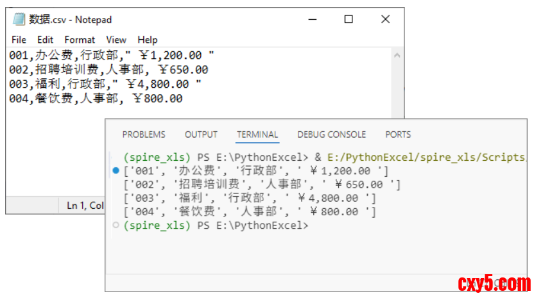This screenshot has height=296, width=534.
Task: Open the File menu in Notepad
Action: click(x=19, y=40)
